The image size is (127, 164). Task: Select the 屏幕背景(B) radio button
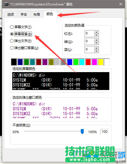(21, 34)
